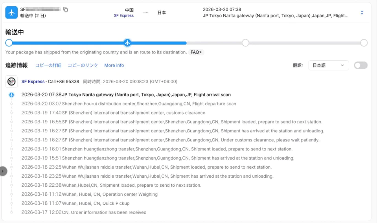Open the FAQ link
The height and width of the screenshot is (223, 377).
pos(196,52)
